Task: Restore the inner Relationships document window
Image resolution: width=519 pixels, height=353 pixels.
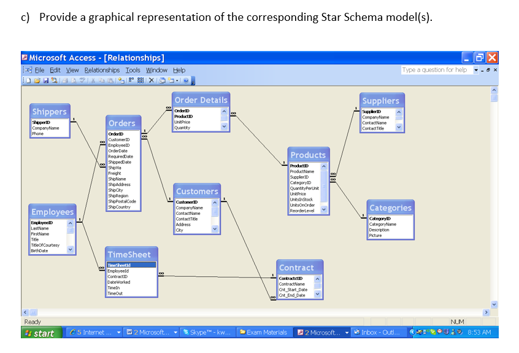Action: tap(488, 70)
